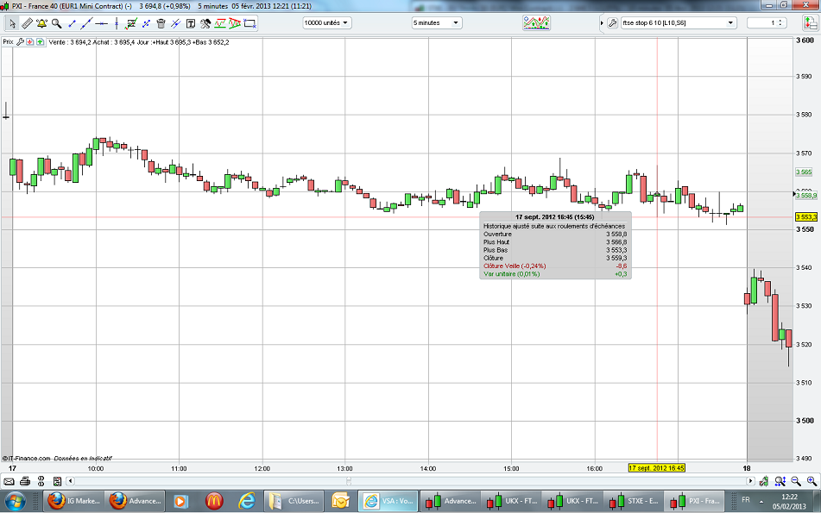The image size is (821, 513).
Task: Click the trash can delete objects icon
Action: (x=161, y=23)
